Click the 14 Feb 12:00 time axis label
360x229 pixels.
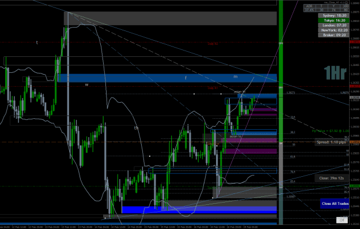(x=118, y=227)
